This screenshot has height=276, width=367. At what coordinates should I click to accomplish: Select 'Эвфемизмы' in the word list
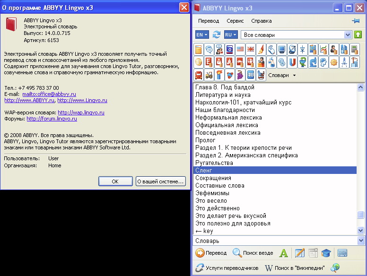click(x=275, y=193)
